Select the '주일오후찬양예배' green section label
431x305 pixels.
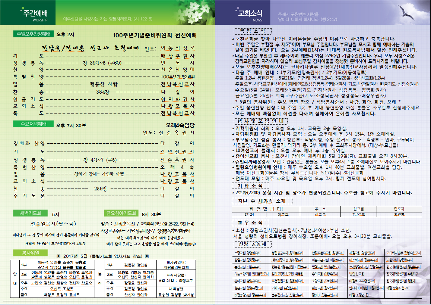point(33,34)
